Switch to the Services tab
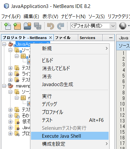Image resolution: width=130 pixels, height=149 pixels. 90,38
